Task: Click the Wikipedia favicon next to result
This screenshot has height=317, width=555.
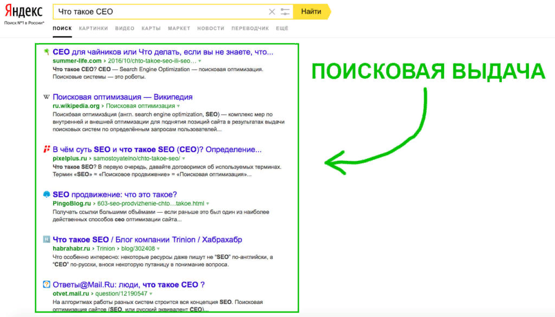Action: coord(46,97)
